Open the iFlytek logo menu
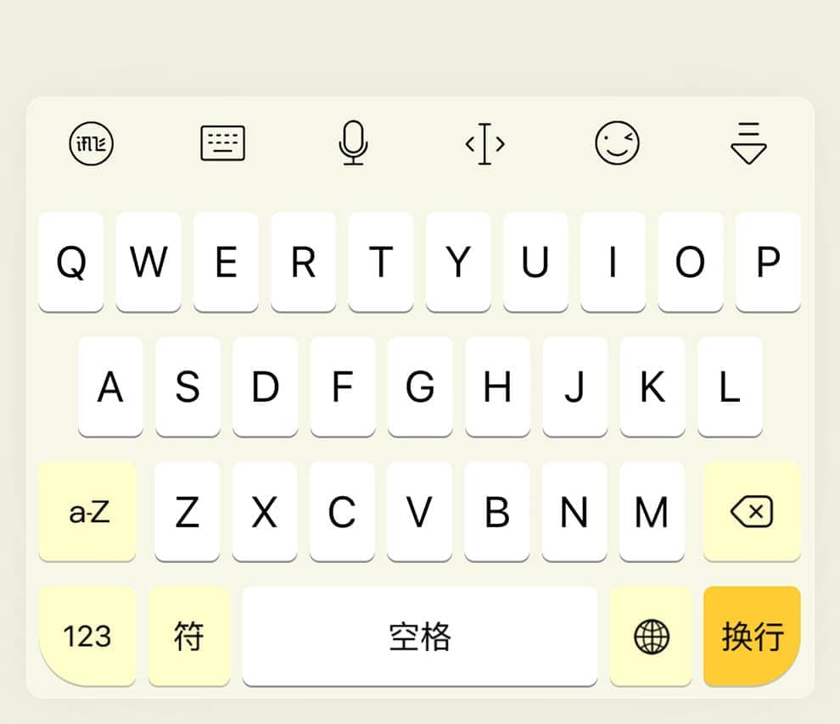Screen dimensions: 840x724 coord(91,143)
